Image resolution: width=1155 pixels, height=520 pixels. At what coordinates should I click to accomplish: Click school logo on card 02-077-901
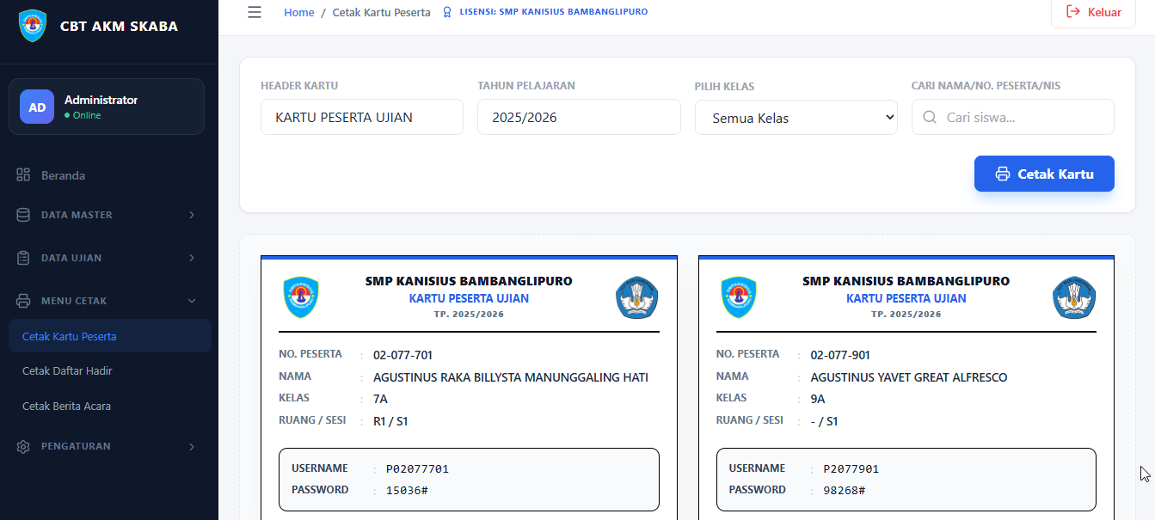[738, 297]
